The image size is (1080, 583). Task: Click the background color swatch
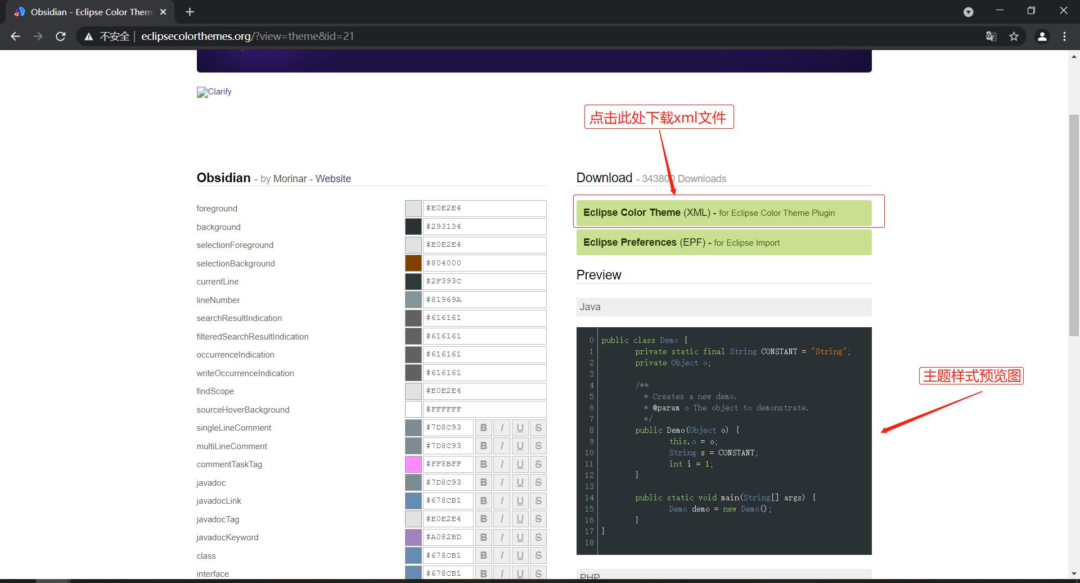tap(413, 227)
